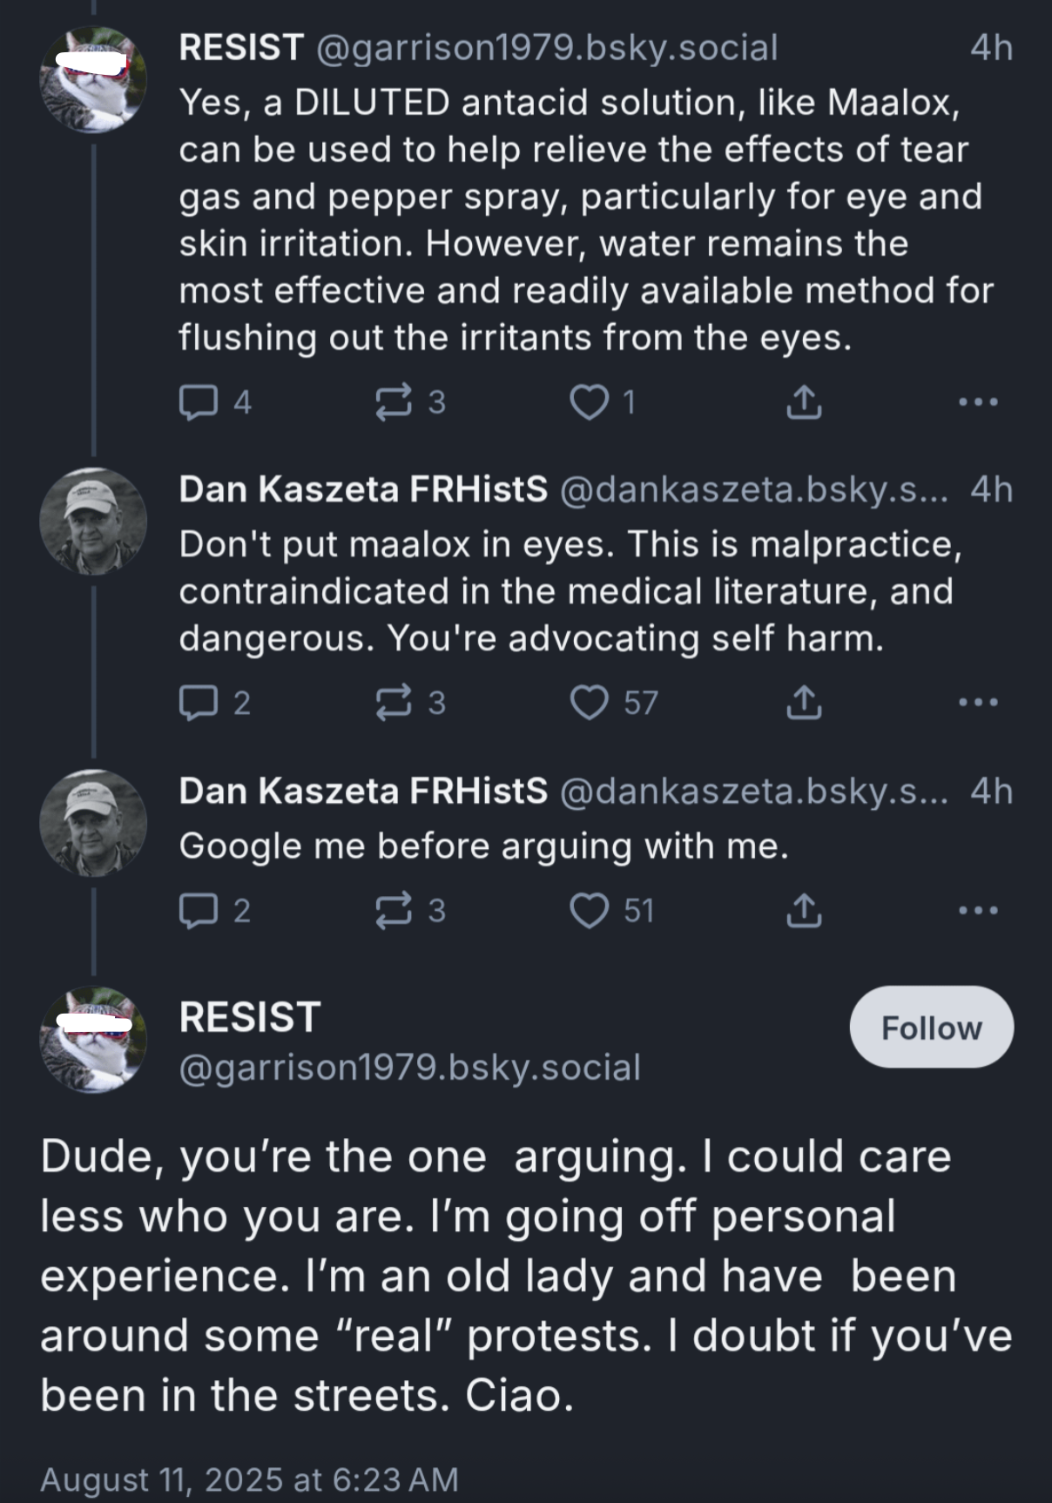Open more options on the malpractice post
Screen dimensions: 1052x1503
977,703
